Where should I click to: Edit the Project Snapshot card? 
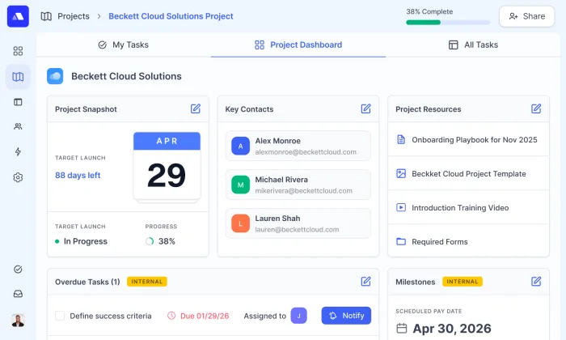click(196, 108)
